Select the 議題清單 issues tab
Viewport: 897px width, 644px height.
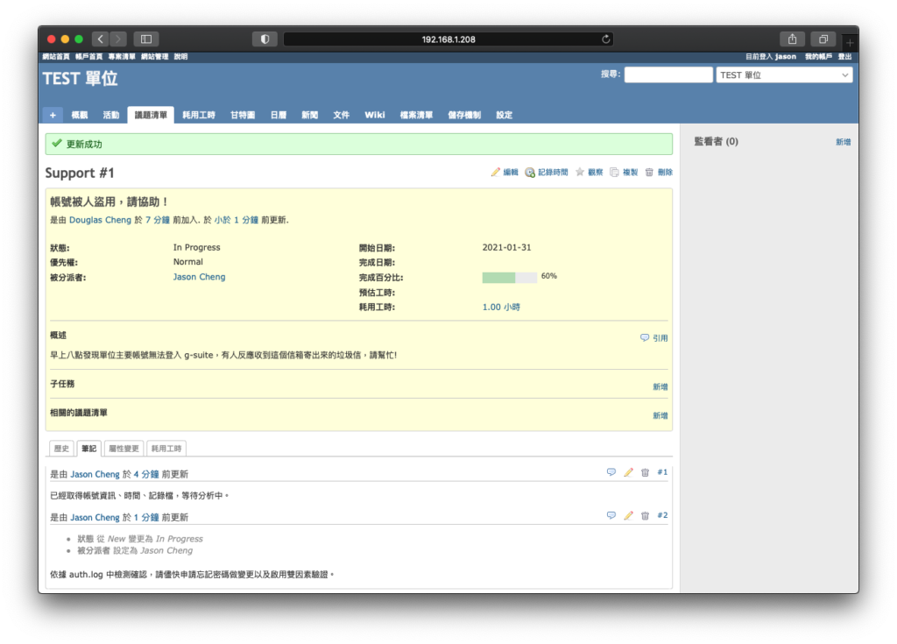tap(151, 115)
